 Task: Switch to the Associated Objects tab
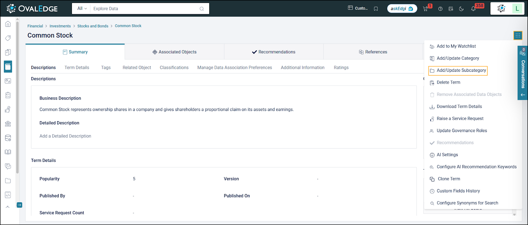(x=175, y=52)
